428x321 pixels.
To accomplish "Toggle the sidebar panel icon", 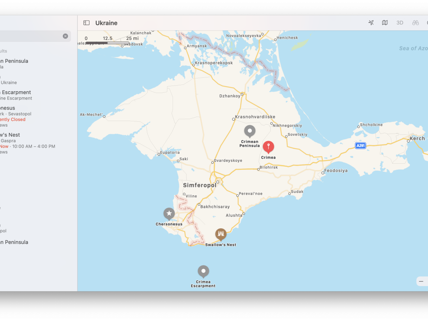I will coord(86,23).
